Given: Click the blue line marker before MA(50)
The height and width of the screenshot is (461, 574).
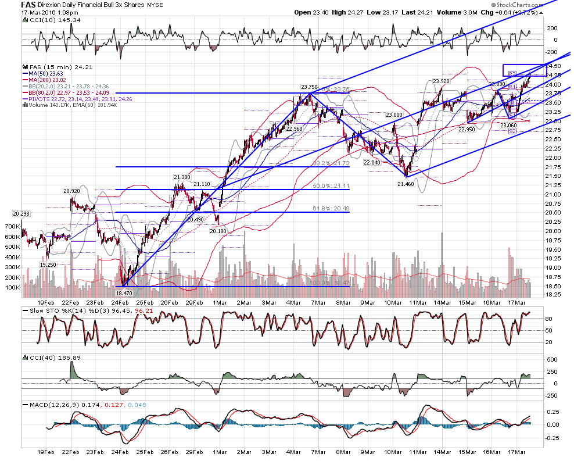Looking at the screenshot, I should (25, 74).
